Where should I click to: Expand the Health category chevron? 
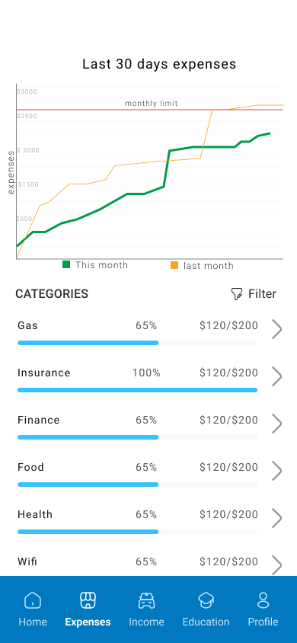coord(277,518)
